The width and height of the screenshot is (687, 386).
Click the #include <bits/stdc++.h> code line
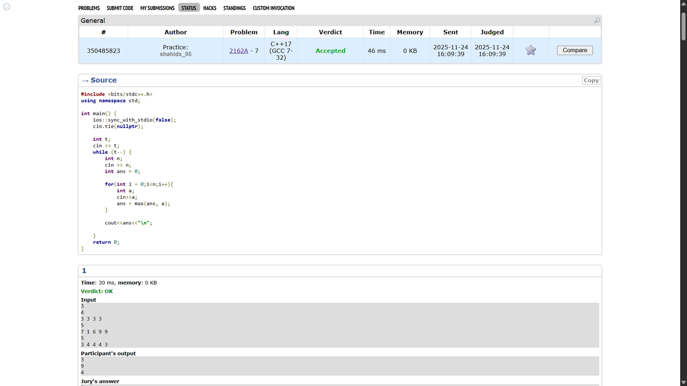pos(117,94)
